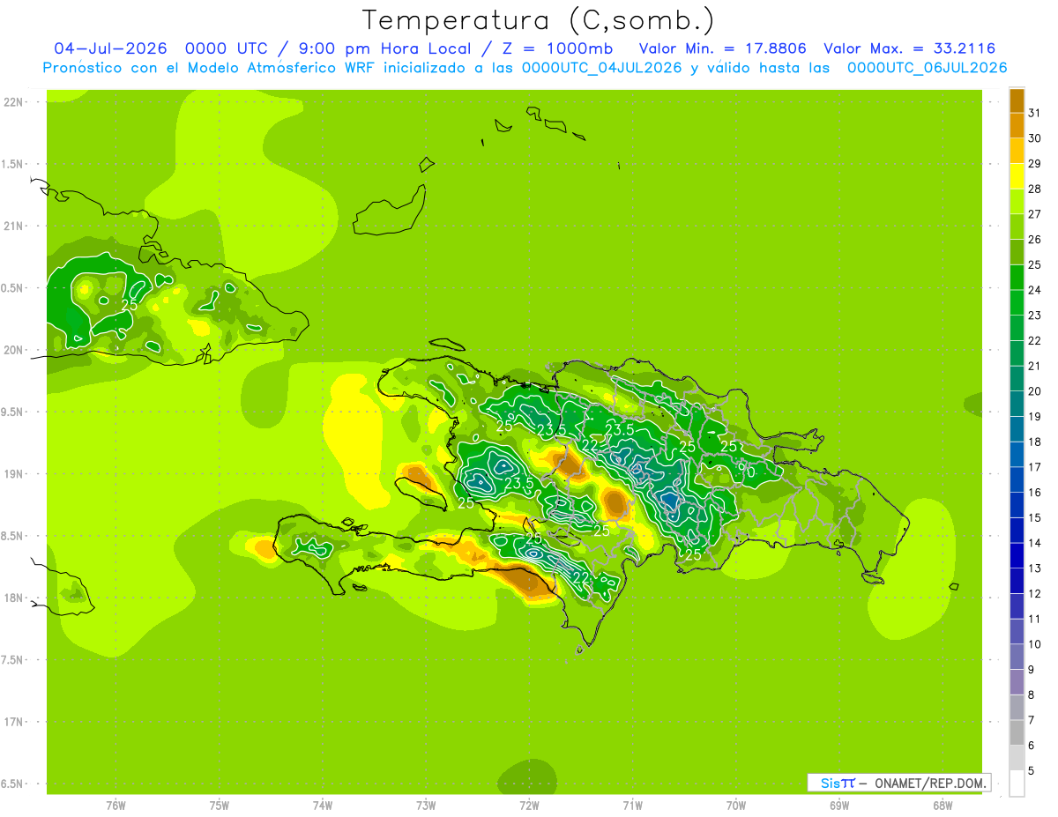Screen dimensions: 1058x817
Task: Click the valid-until time "0000UTC_06JUL2026"
Action: point(927,68)
